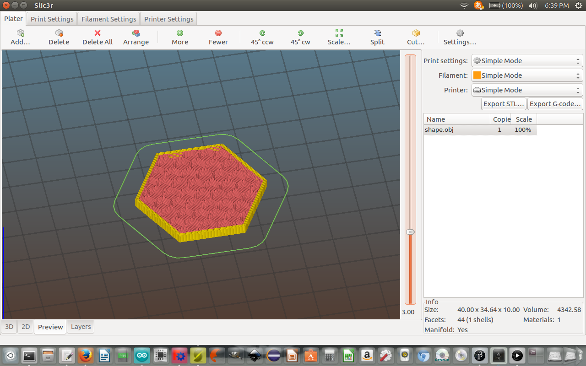586x366 pixels.
Task: Rotate object 45° counter-clockwise
Action: (x=262, y=33)
